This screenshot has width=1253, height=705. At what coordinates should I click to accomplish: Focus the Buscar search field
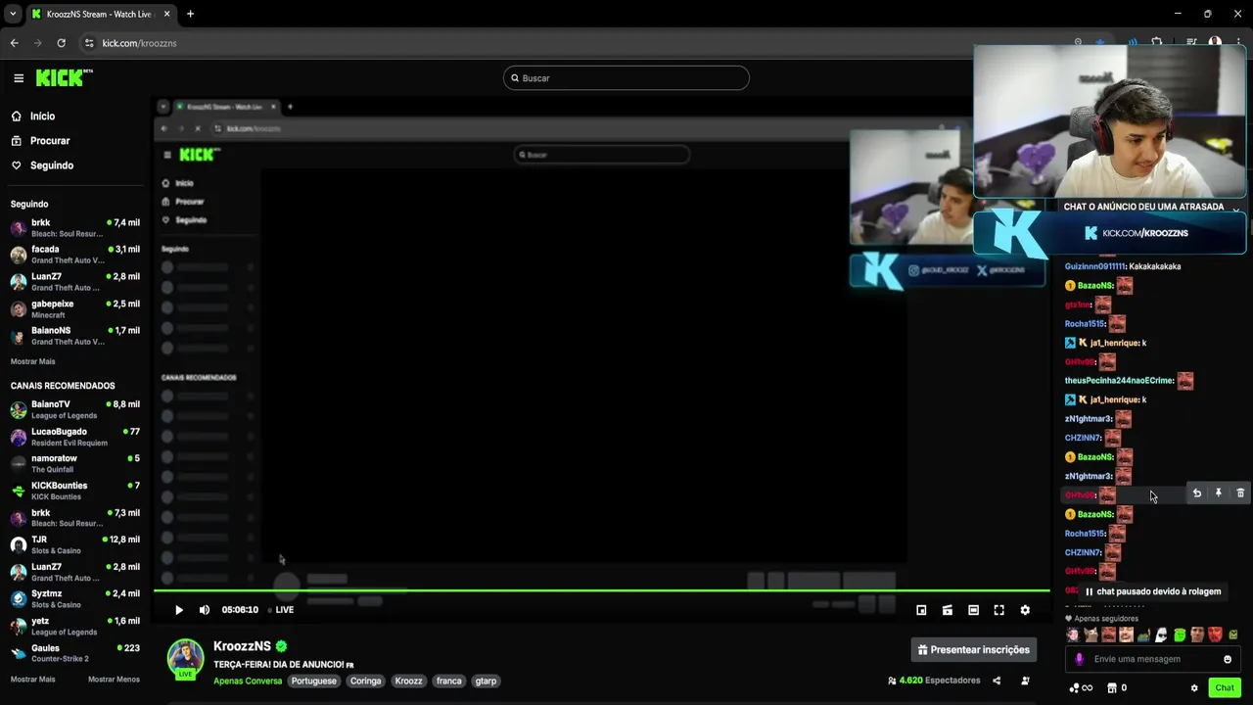[626, 78]
